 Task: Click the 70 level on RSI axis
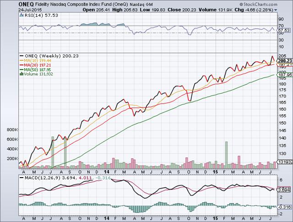(281, 26)
